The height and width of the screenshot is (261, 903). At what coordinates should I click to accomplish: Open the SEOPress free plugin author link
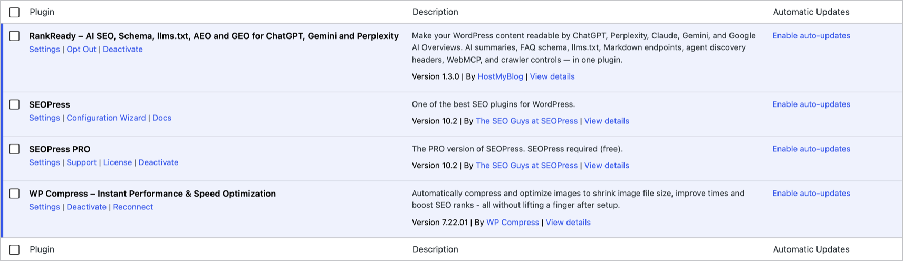(x=526, y=121)
